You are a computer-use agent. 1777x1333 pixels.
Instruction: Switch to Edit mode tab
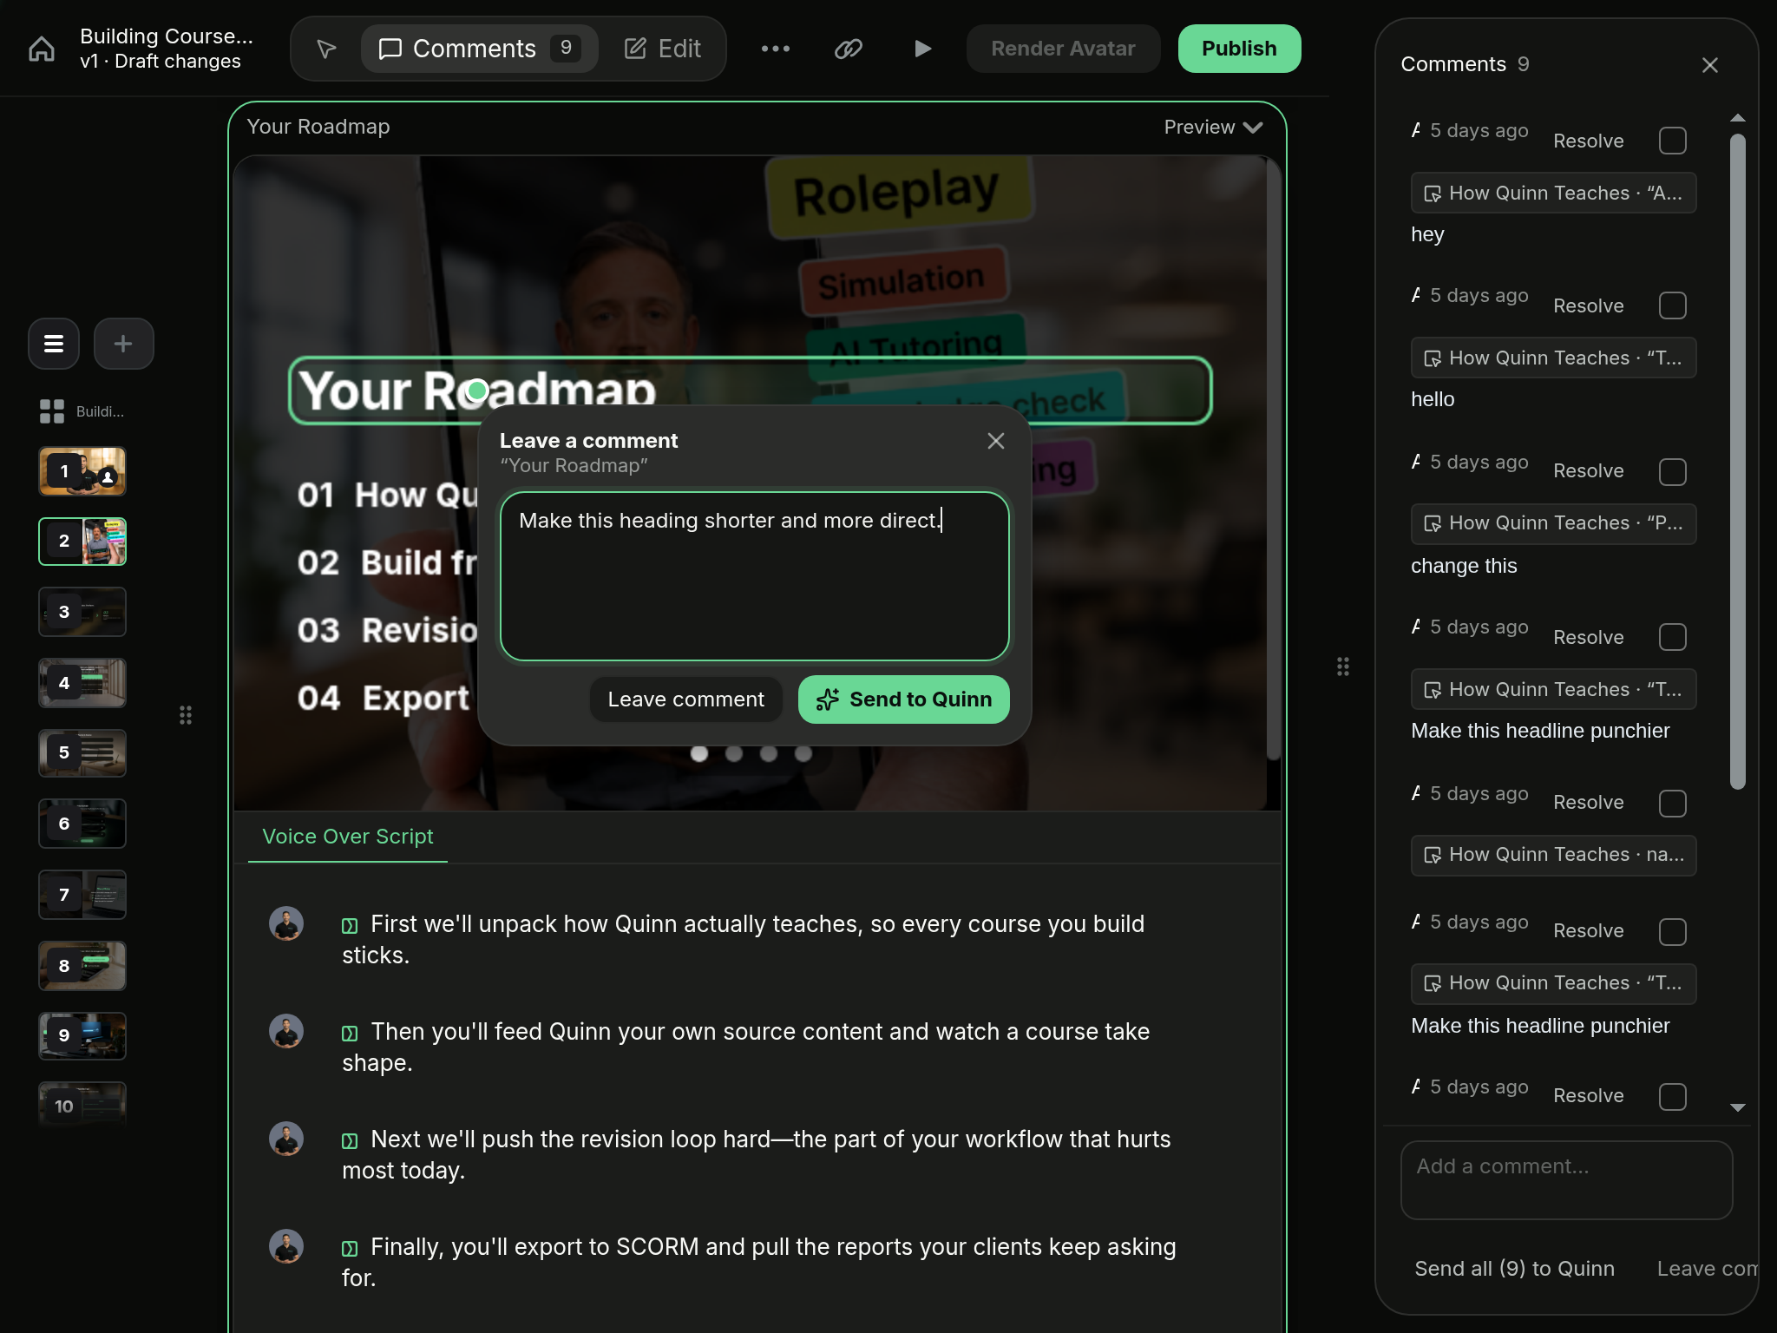663,49
